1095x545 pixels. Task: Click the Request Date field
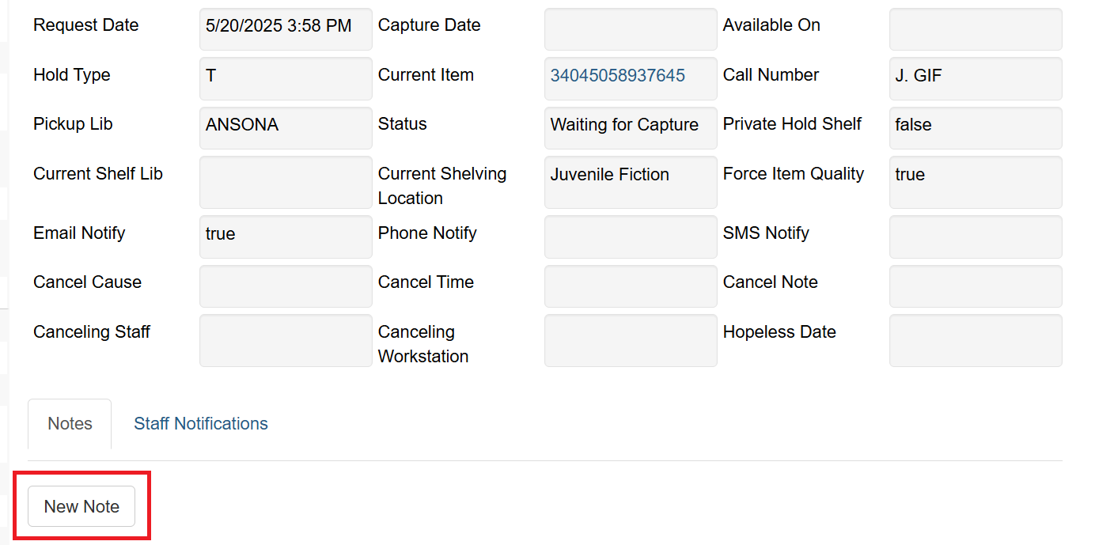[286, 29]
